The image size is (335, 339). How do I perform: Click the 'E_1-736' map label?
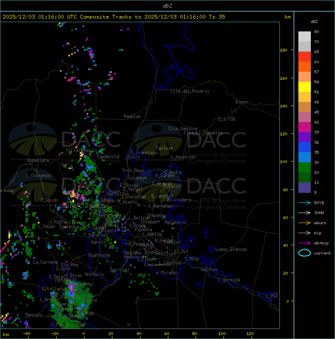[227, 119]
